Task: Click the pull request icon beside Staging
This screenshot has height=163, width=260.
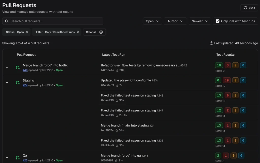Action: [18, 83]
